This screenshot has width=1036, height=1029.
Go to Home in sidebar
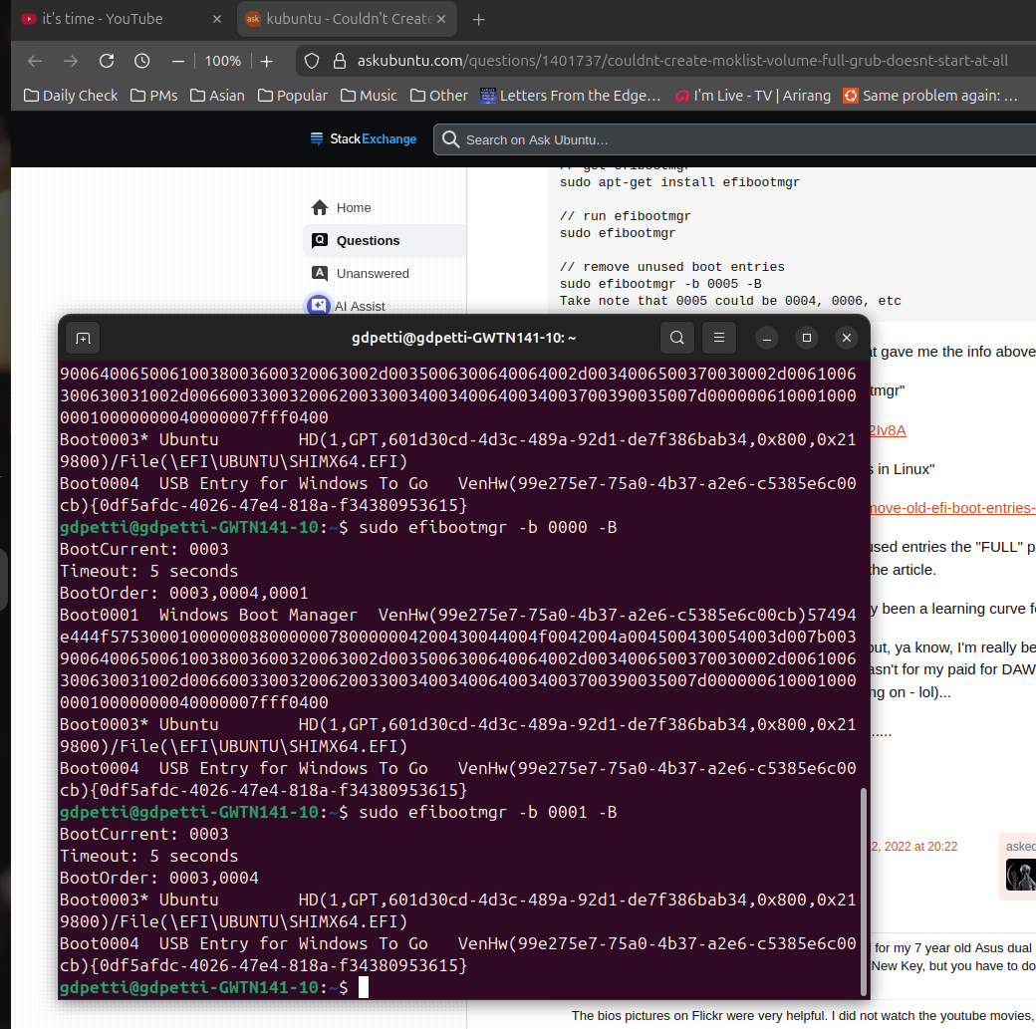354,207
